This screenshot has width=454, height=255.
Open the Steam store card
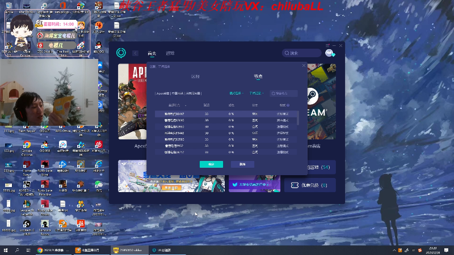321,102
